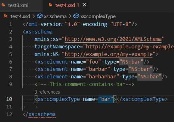174x122 pixels.
Task: Follow the targetNamespace URL on line 4
Action: point(130,47)
